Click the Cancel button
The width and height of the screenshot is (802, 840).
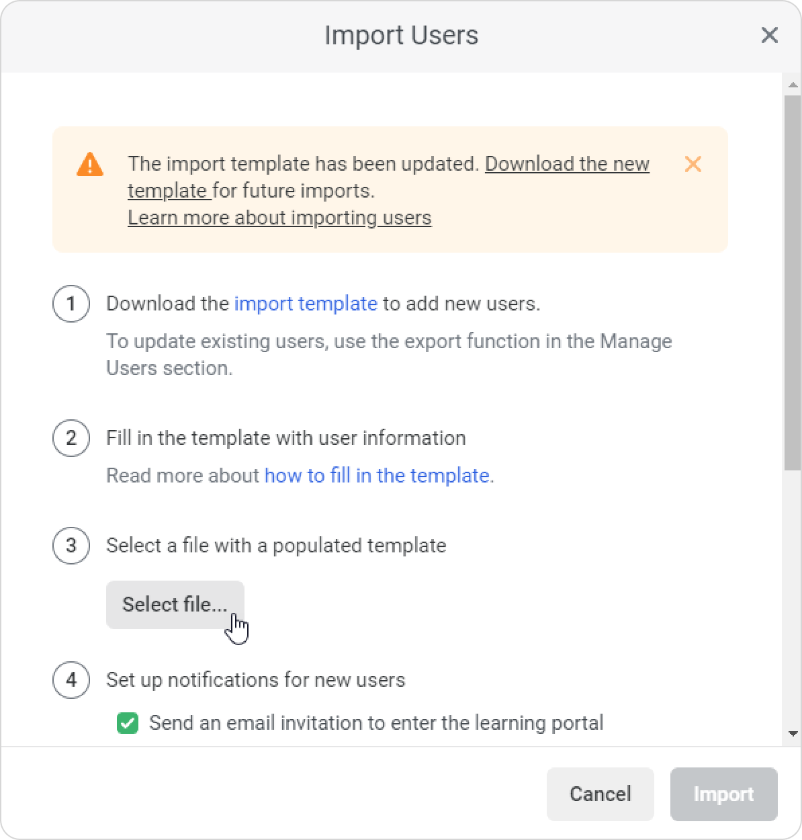click(x=600, y=794)
